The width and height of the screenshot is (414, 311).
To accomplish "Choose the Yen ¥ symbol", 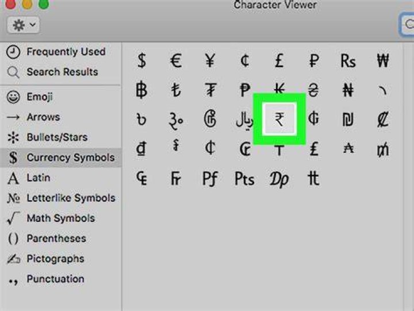I will pos(210,61).
